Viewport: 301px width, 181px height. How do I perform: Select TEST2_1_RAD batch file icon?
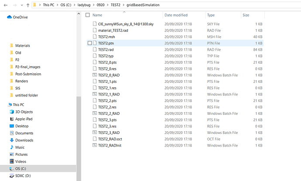click(x=95, y=94)
